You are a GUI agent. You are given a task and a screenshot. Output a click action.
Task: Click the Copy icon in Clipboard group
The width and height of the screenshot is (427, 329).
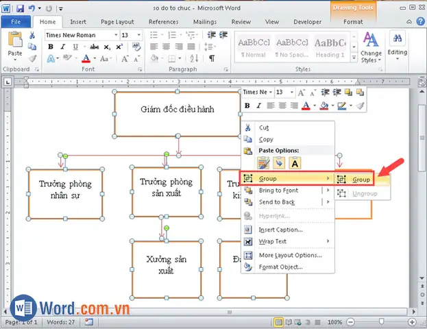32,47
